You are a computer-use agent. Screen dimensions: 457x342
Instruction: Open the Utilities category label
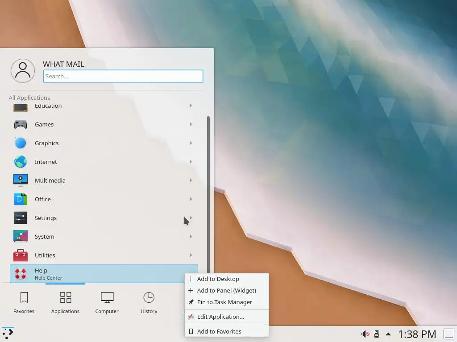(45, 255)
